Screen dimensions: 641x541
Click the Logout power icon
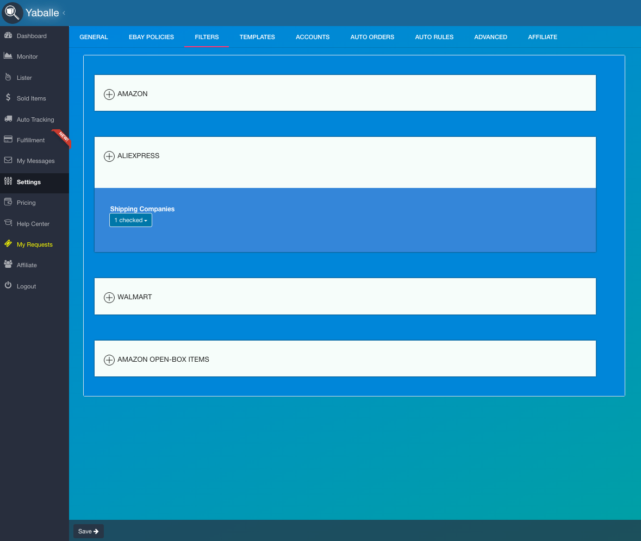coord(8,285)
